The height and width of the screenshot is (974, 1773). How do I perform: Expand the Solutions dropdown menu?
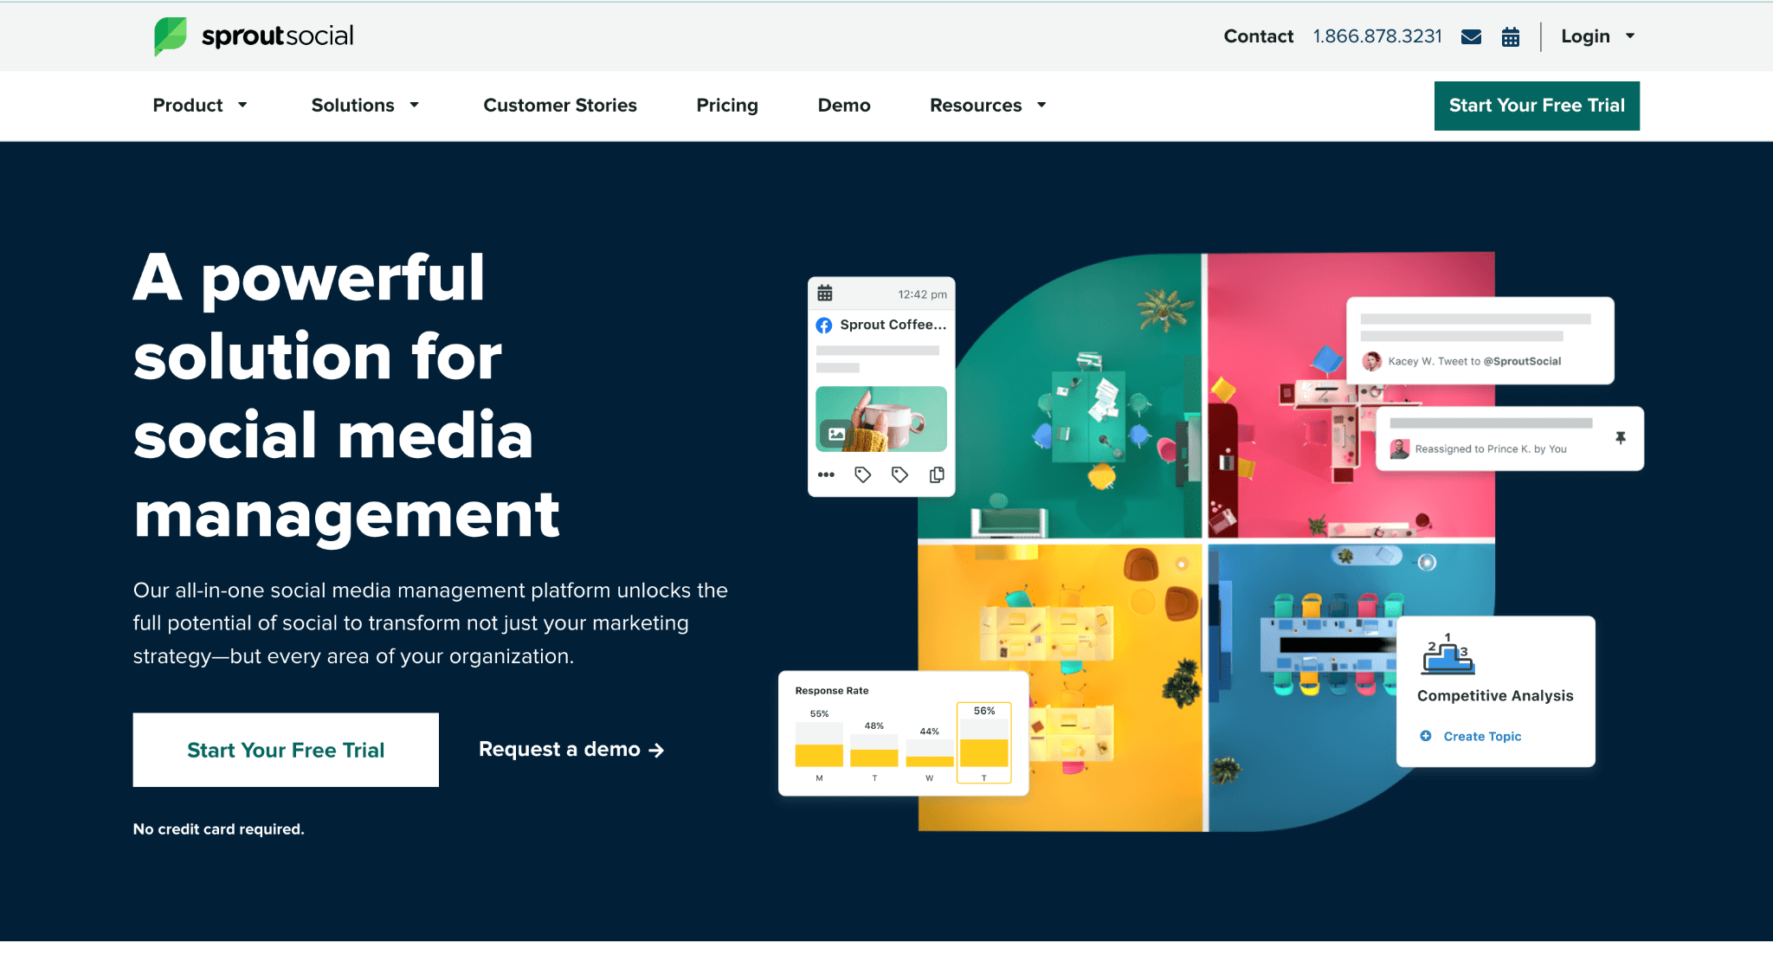pyautogui.click(x=364, y=106)
